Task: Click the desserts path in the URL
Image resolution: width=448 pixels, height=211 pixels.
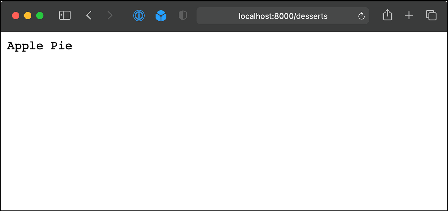Action: point(312,16)
